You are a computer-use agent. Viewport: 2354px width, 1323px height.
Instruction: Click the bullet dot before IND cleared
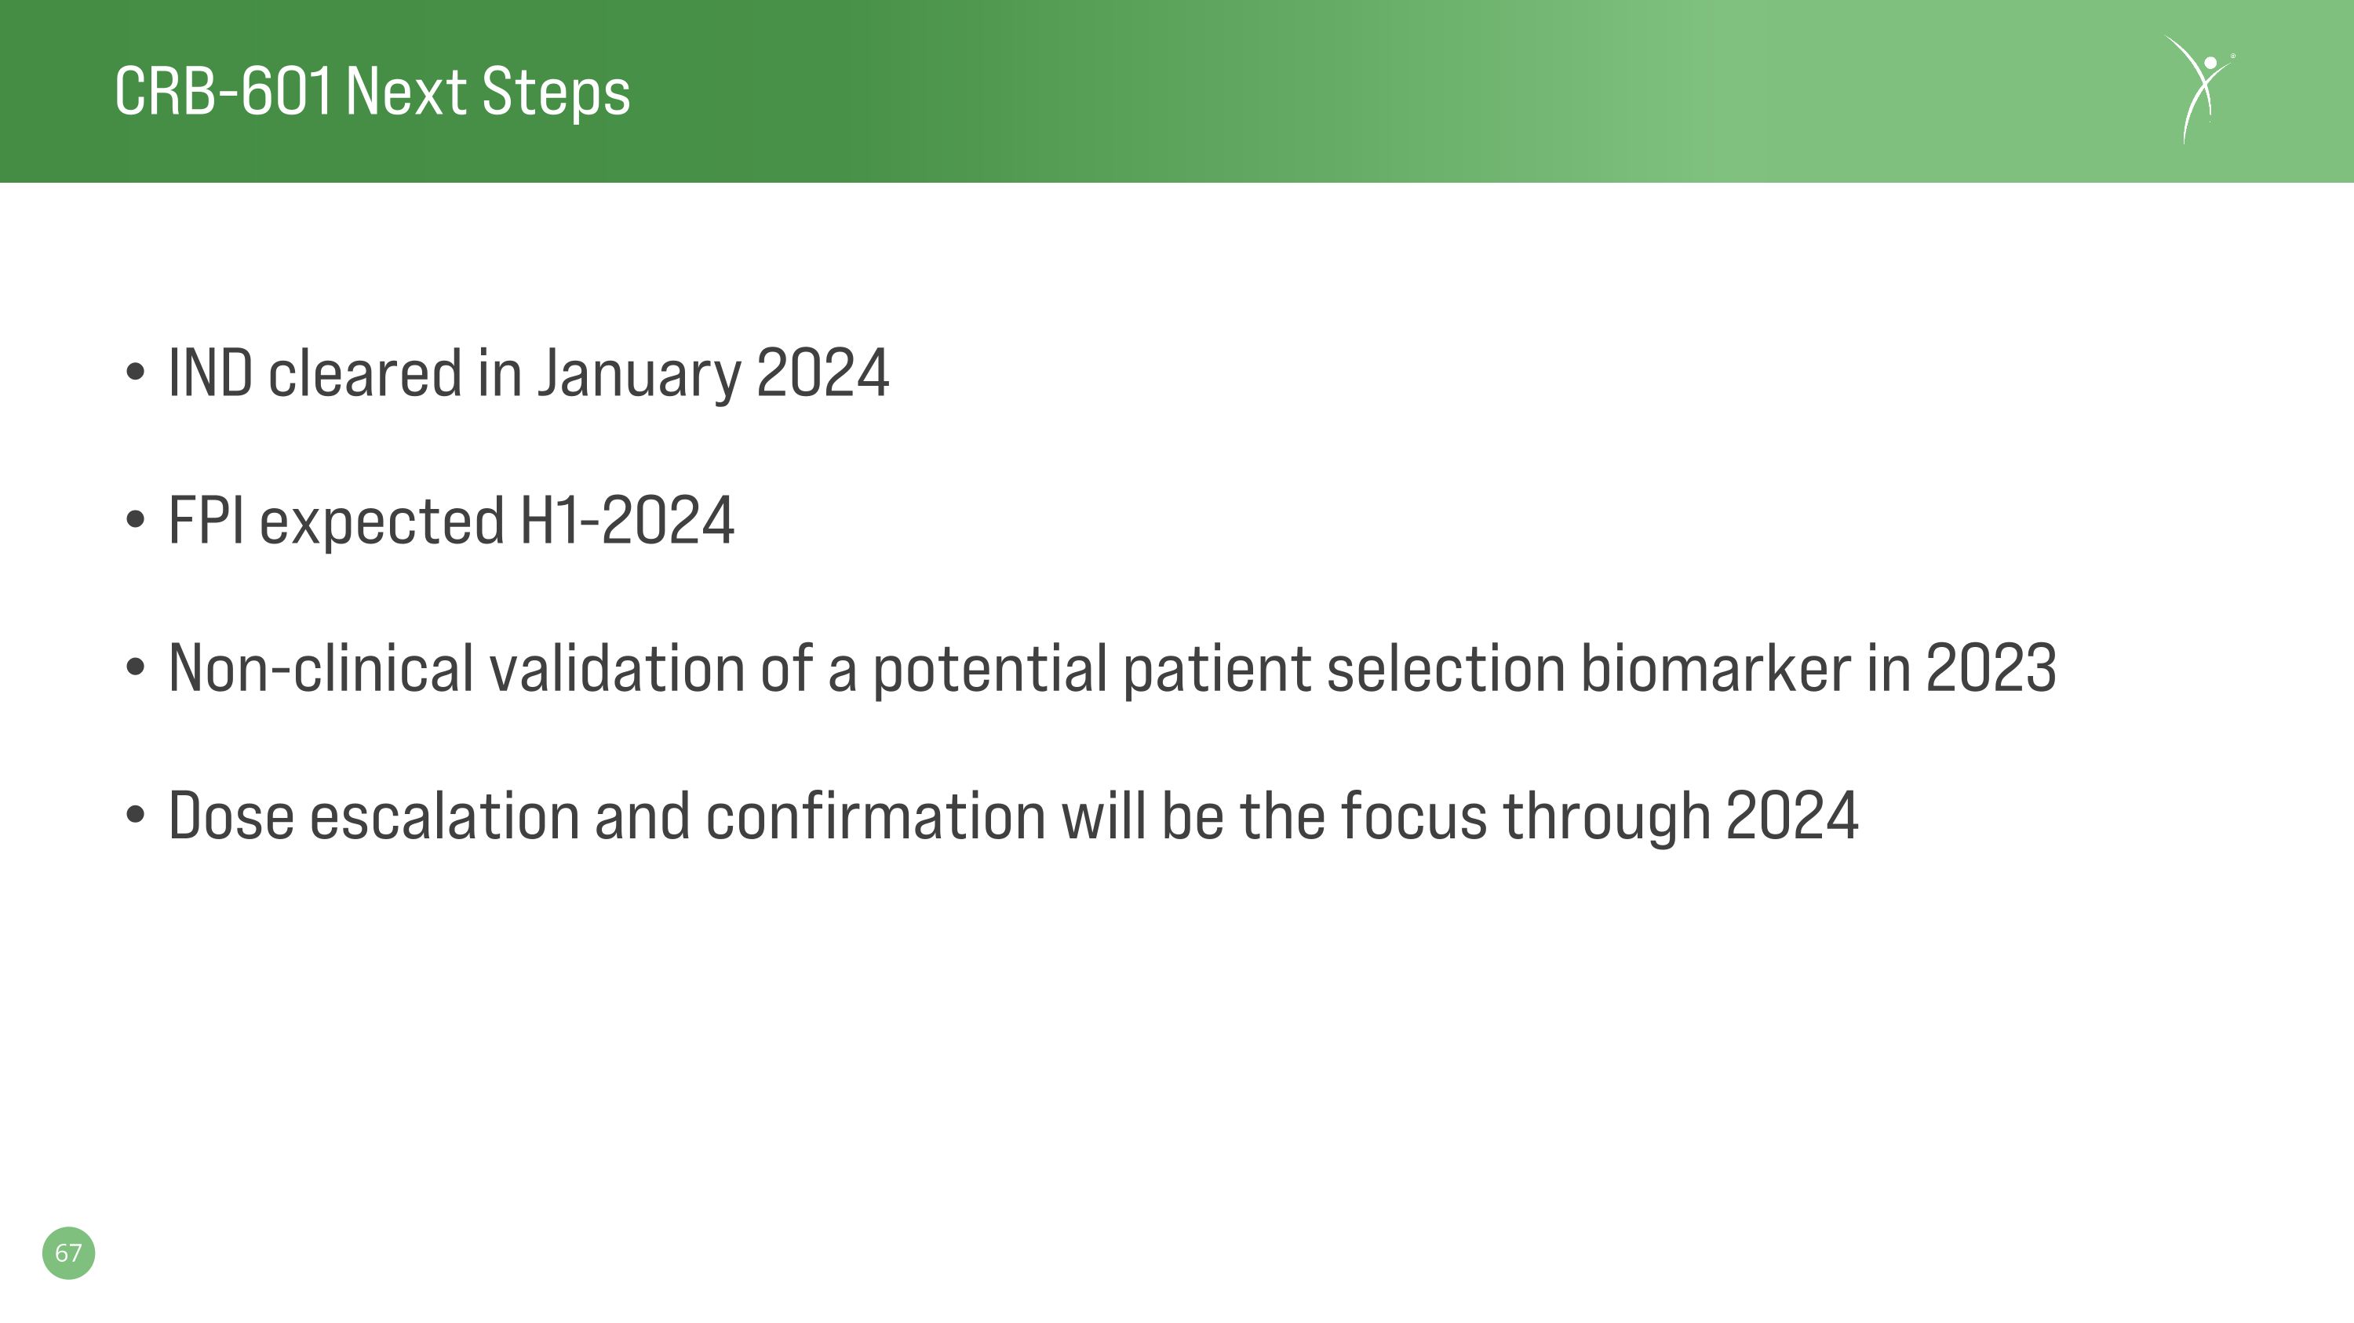[x=135, y=372]
